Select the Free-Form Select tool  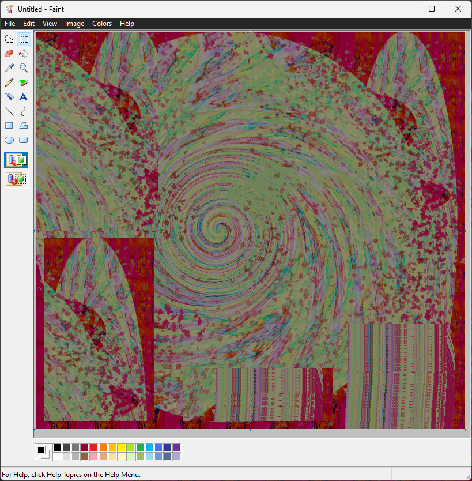point(9,39)
